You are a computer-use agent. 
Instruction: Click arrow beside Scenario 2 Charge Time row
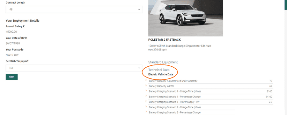pos(146,106)
